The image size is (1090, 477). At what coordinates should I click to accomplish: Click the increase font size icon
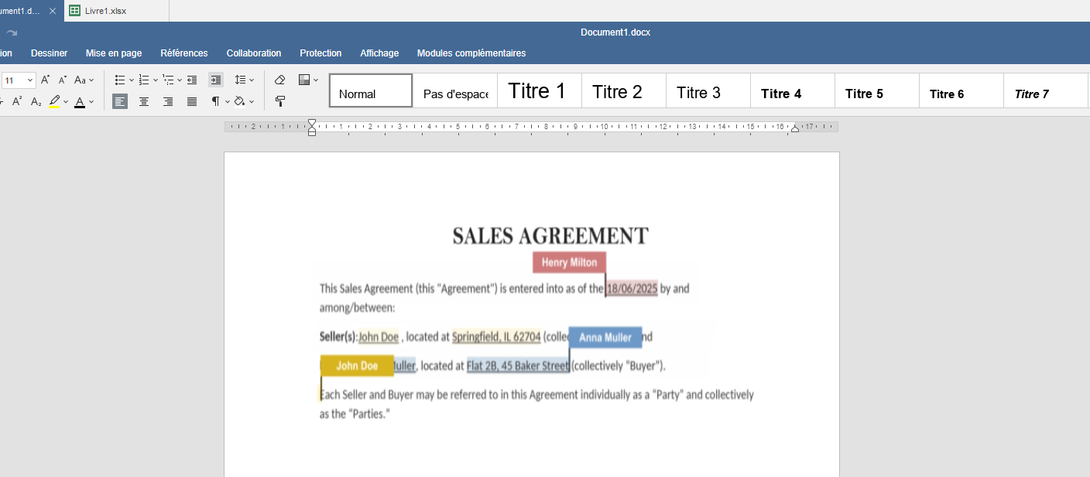(45, 80)
